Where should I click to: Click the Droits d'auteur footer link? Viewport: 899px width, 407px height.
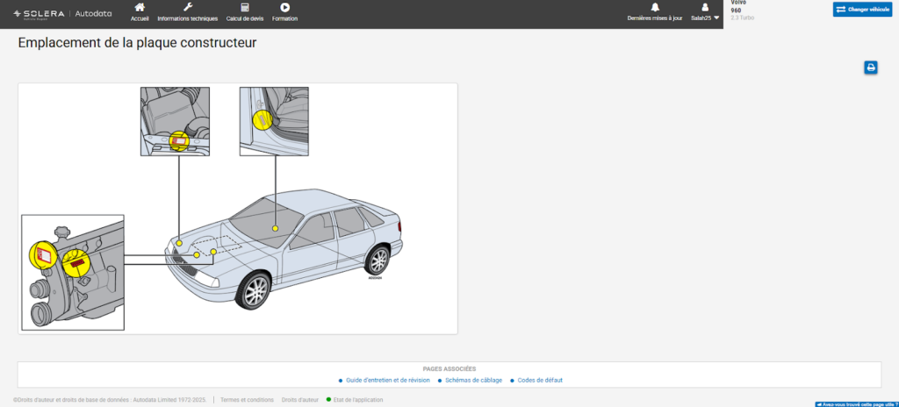(300, 400)
